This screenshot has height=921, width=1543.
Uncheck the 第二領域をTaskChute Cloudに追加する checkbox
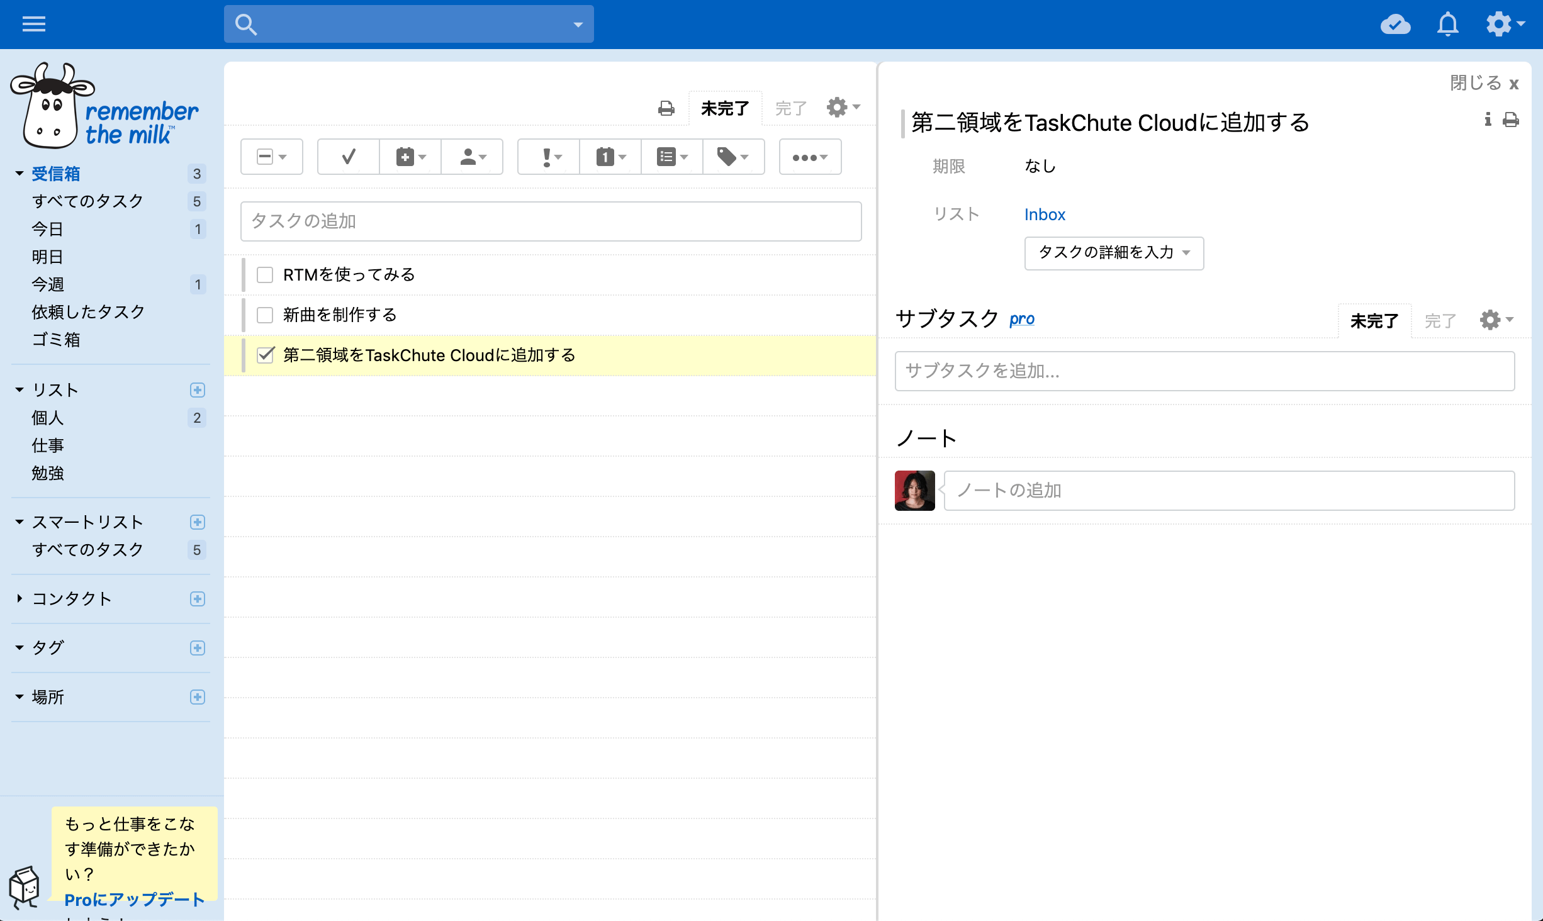click(x=265, y=355)
